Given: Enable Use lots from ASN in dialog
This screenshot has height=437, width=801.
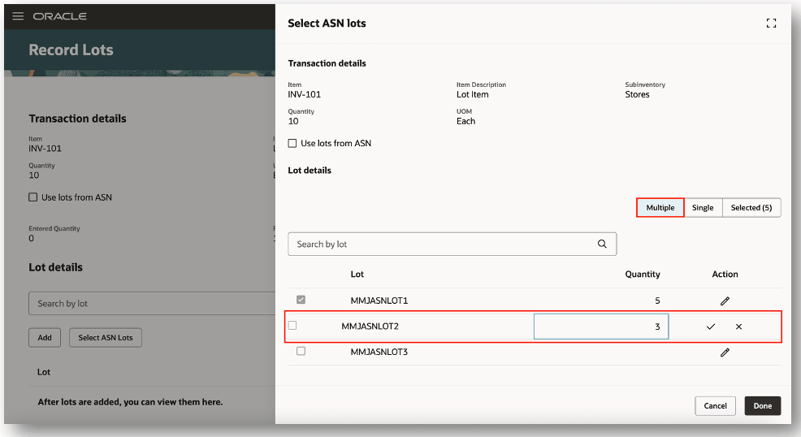Looking at the screenshot, I should click(292, 144).
